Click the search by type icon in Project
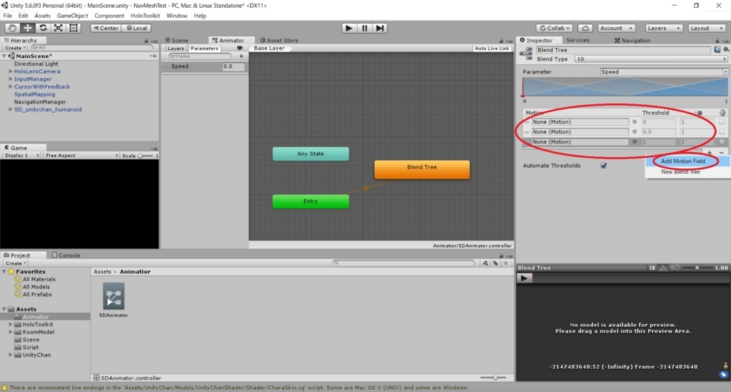This screenshot has height=392, width=731. 485,263
